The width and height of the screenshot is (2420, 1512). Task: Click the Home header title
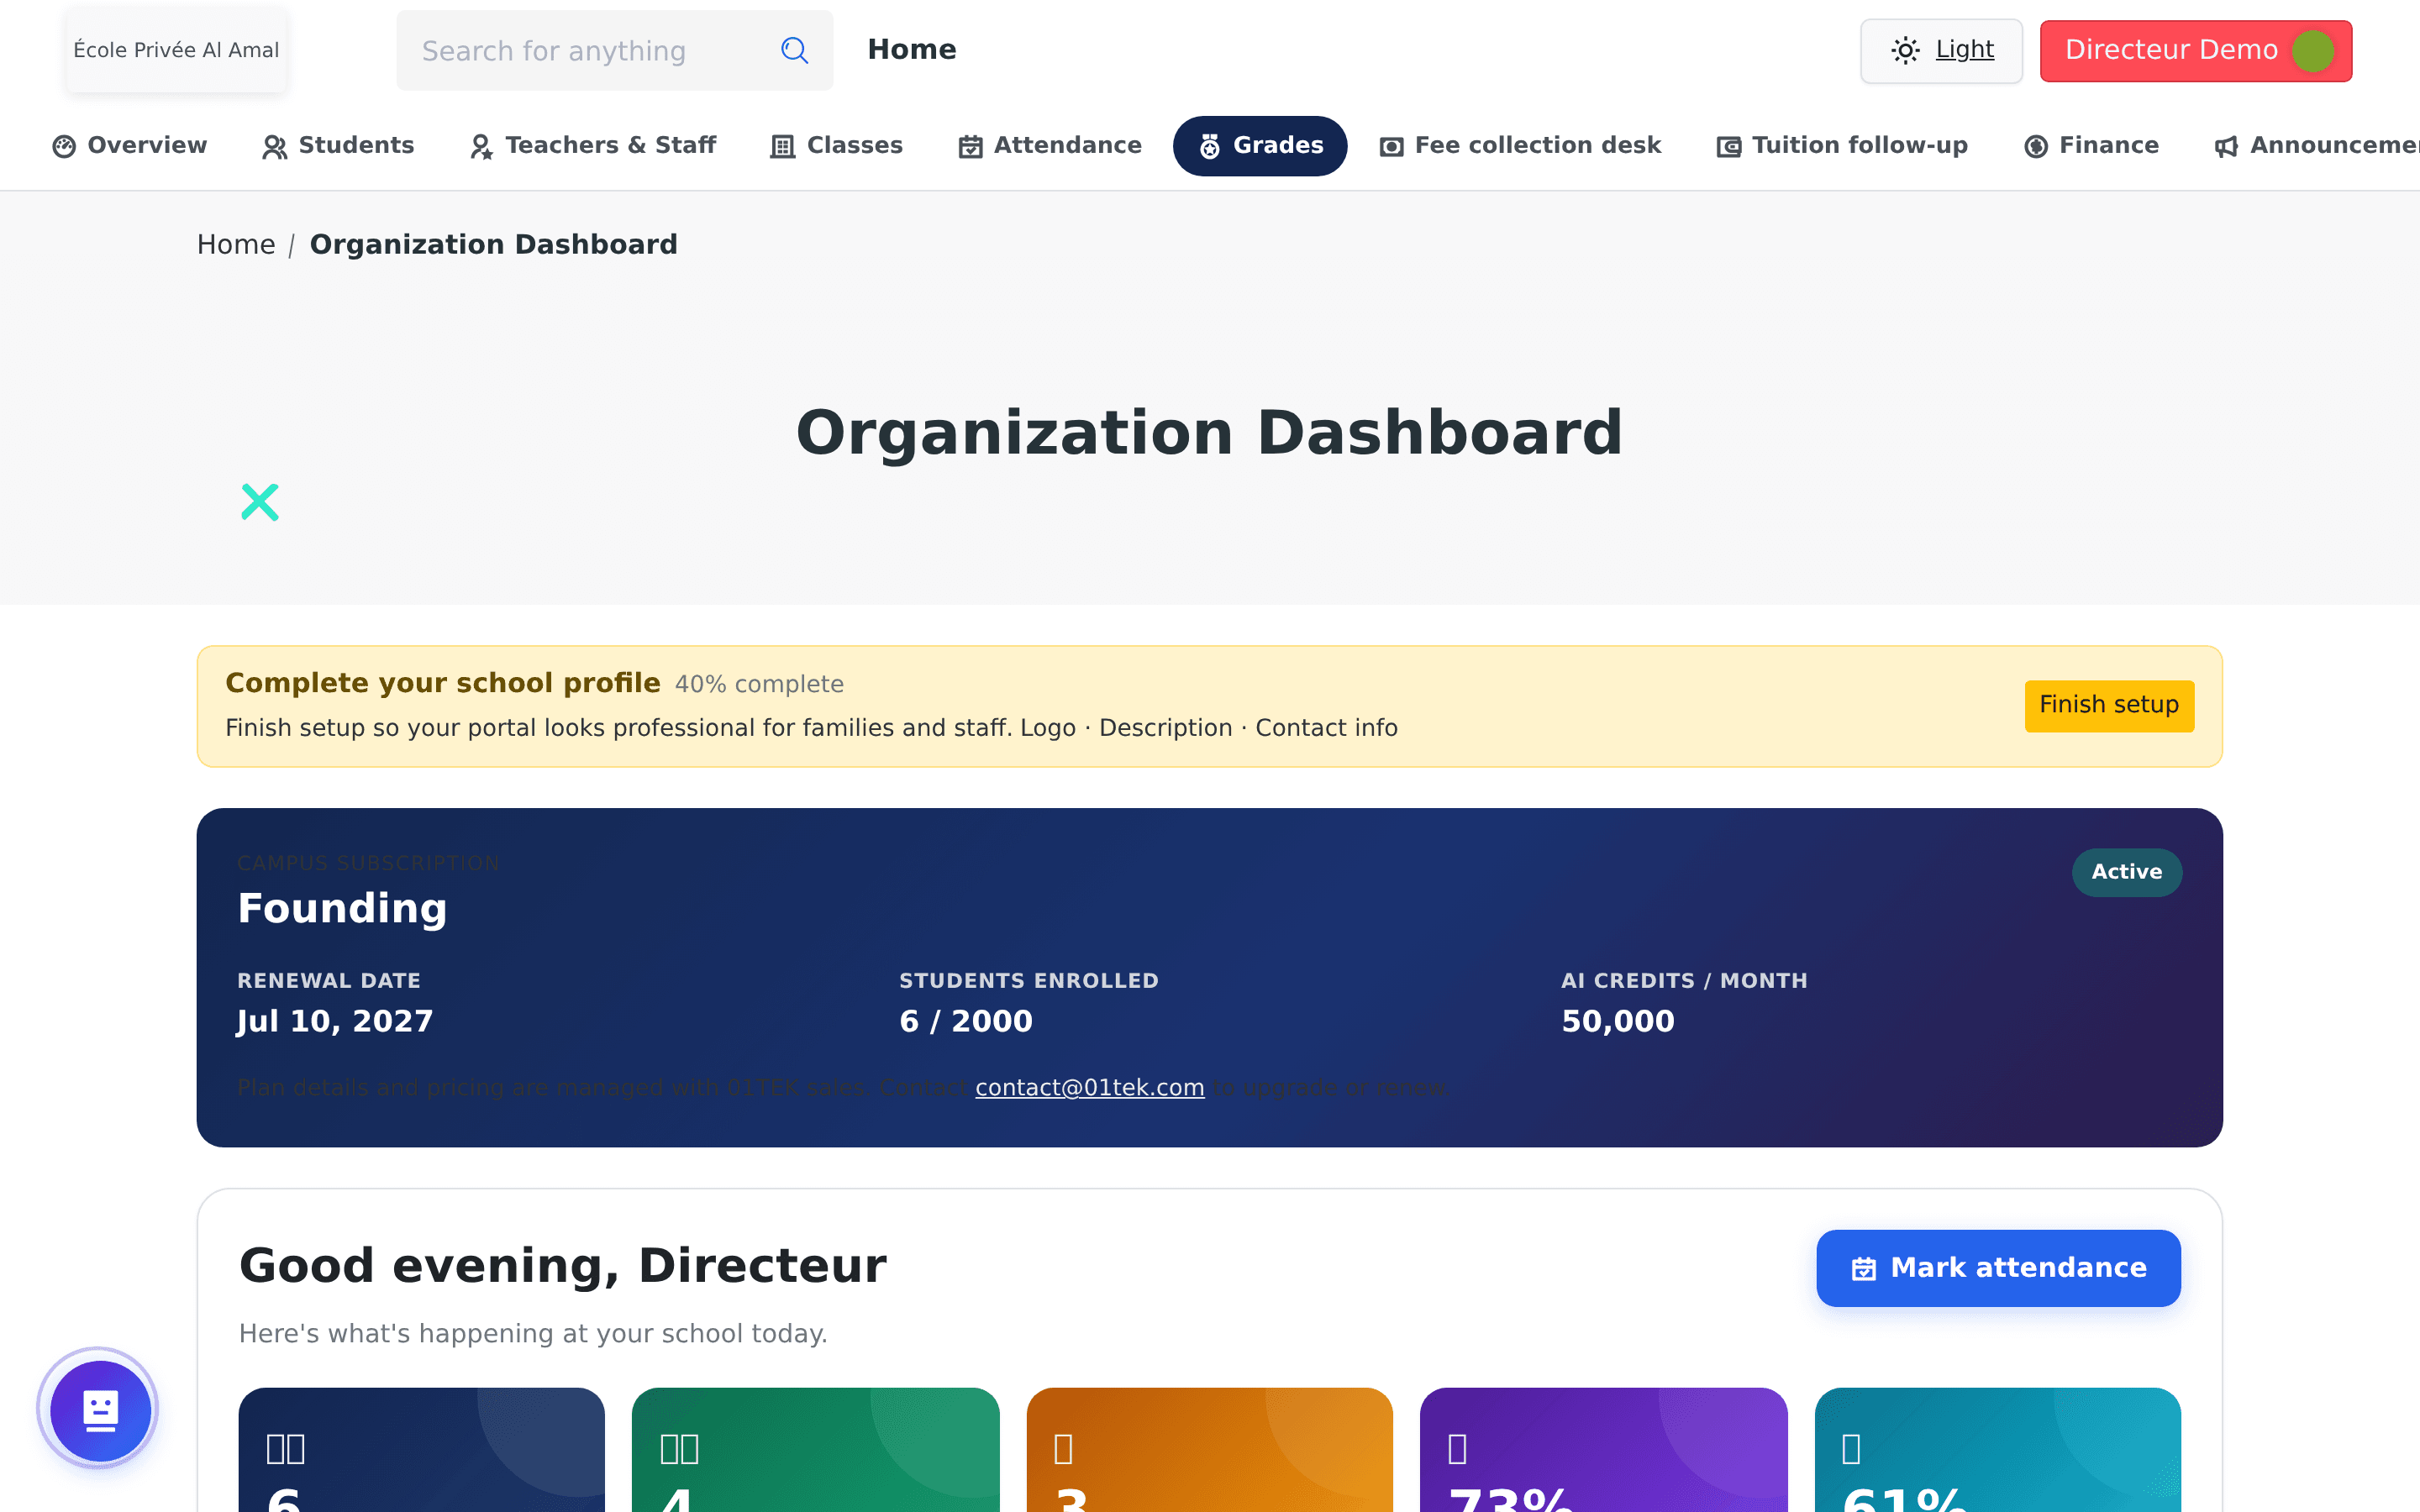912,50
